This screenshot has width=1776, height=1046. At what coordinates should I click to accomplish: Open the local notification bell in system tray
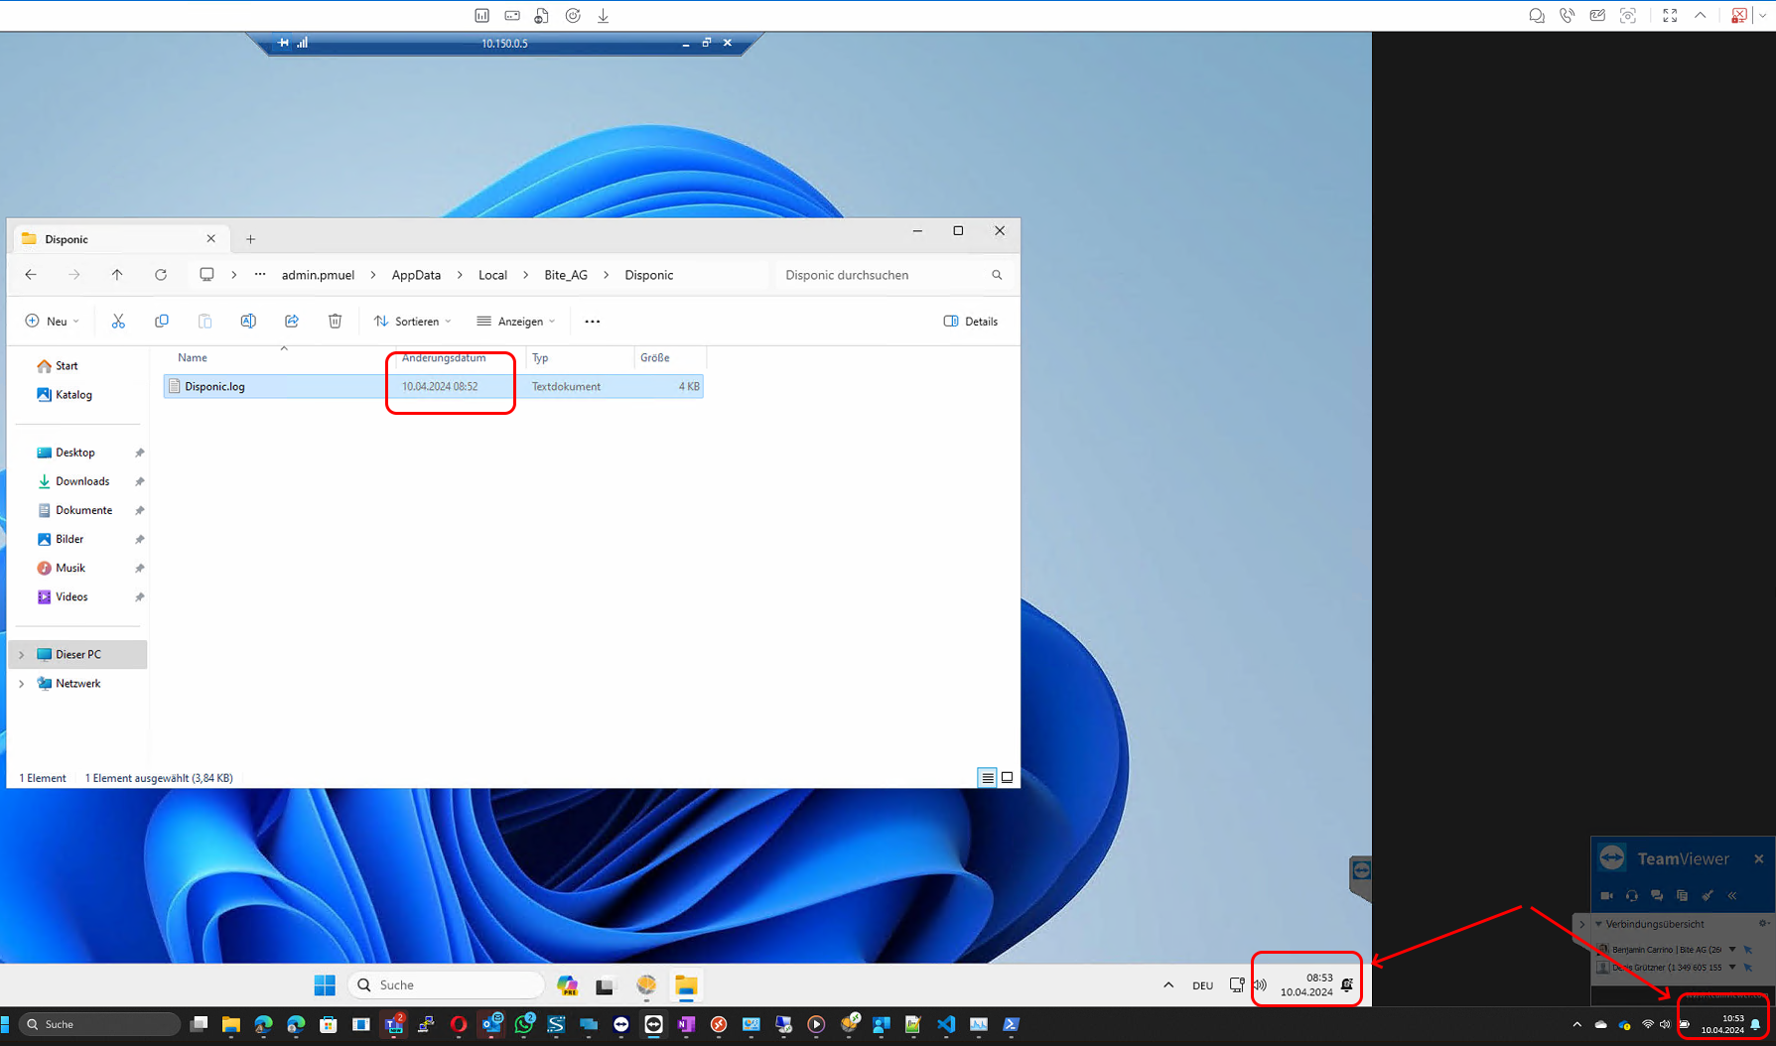[x=1755, y=1024]
